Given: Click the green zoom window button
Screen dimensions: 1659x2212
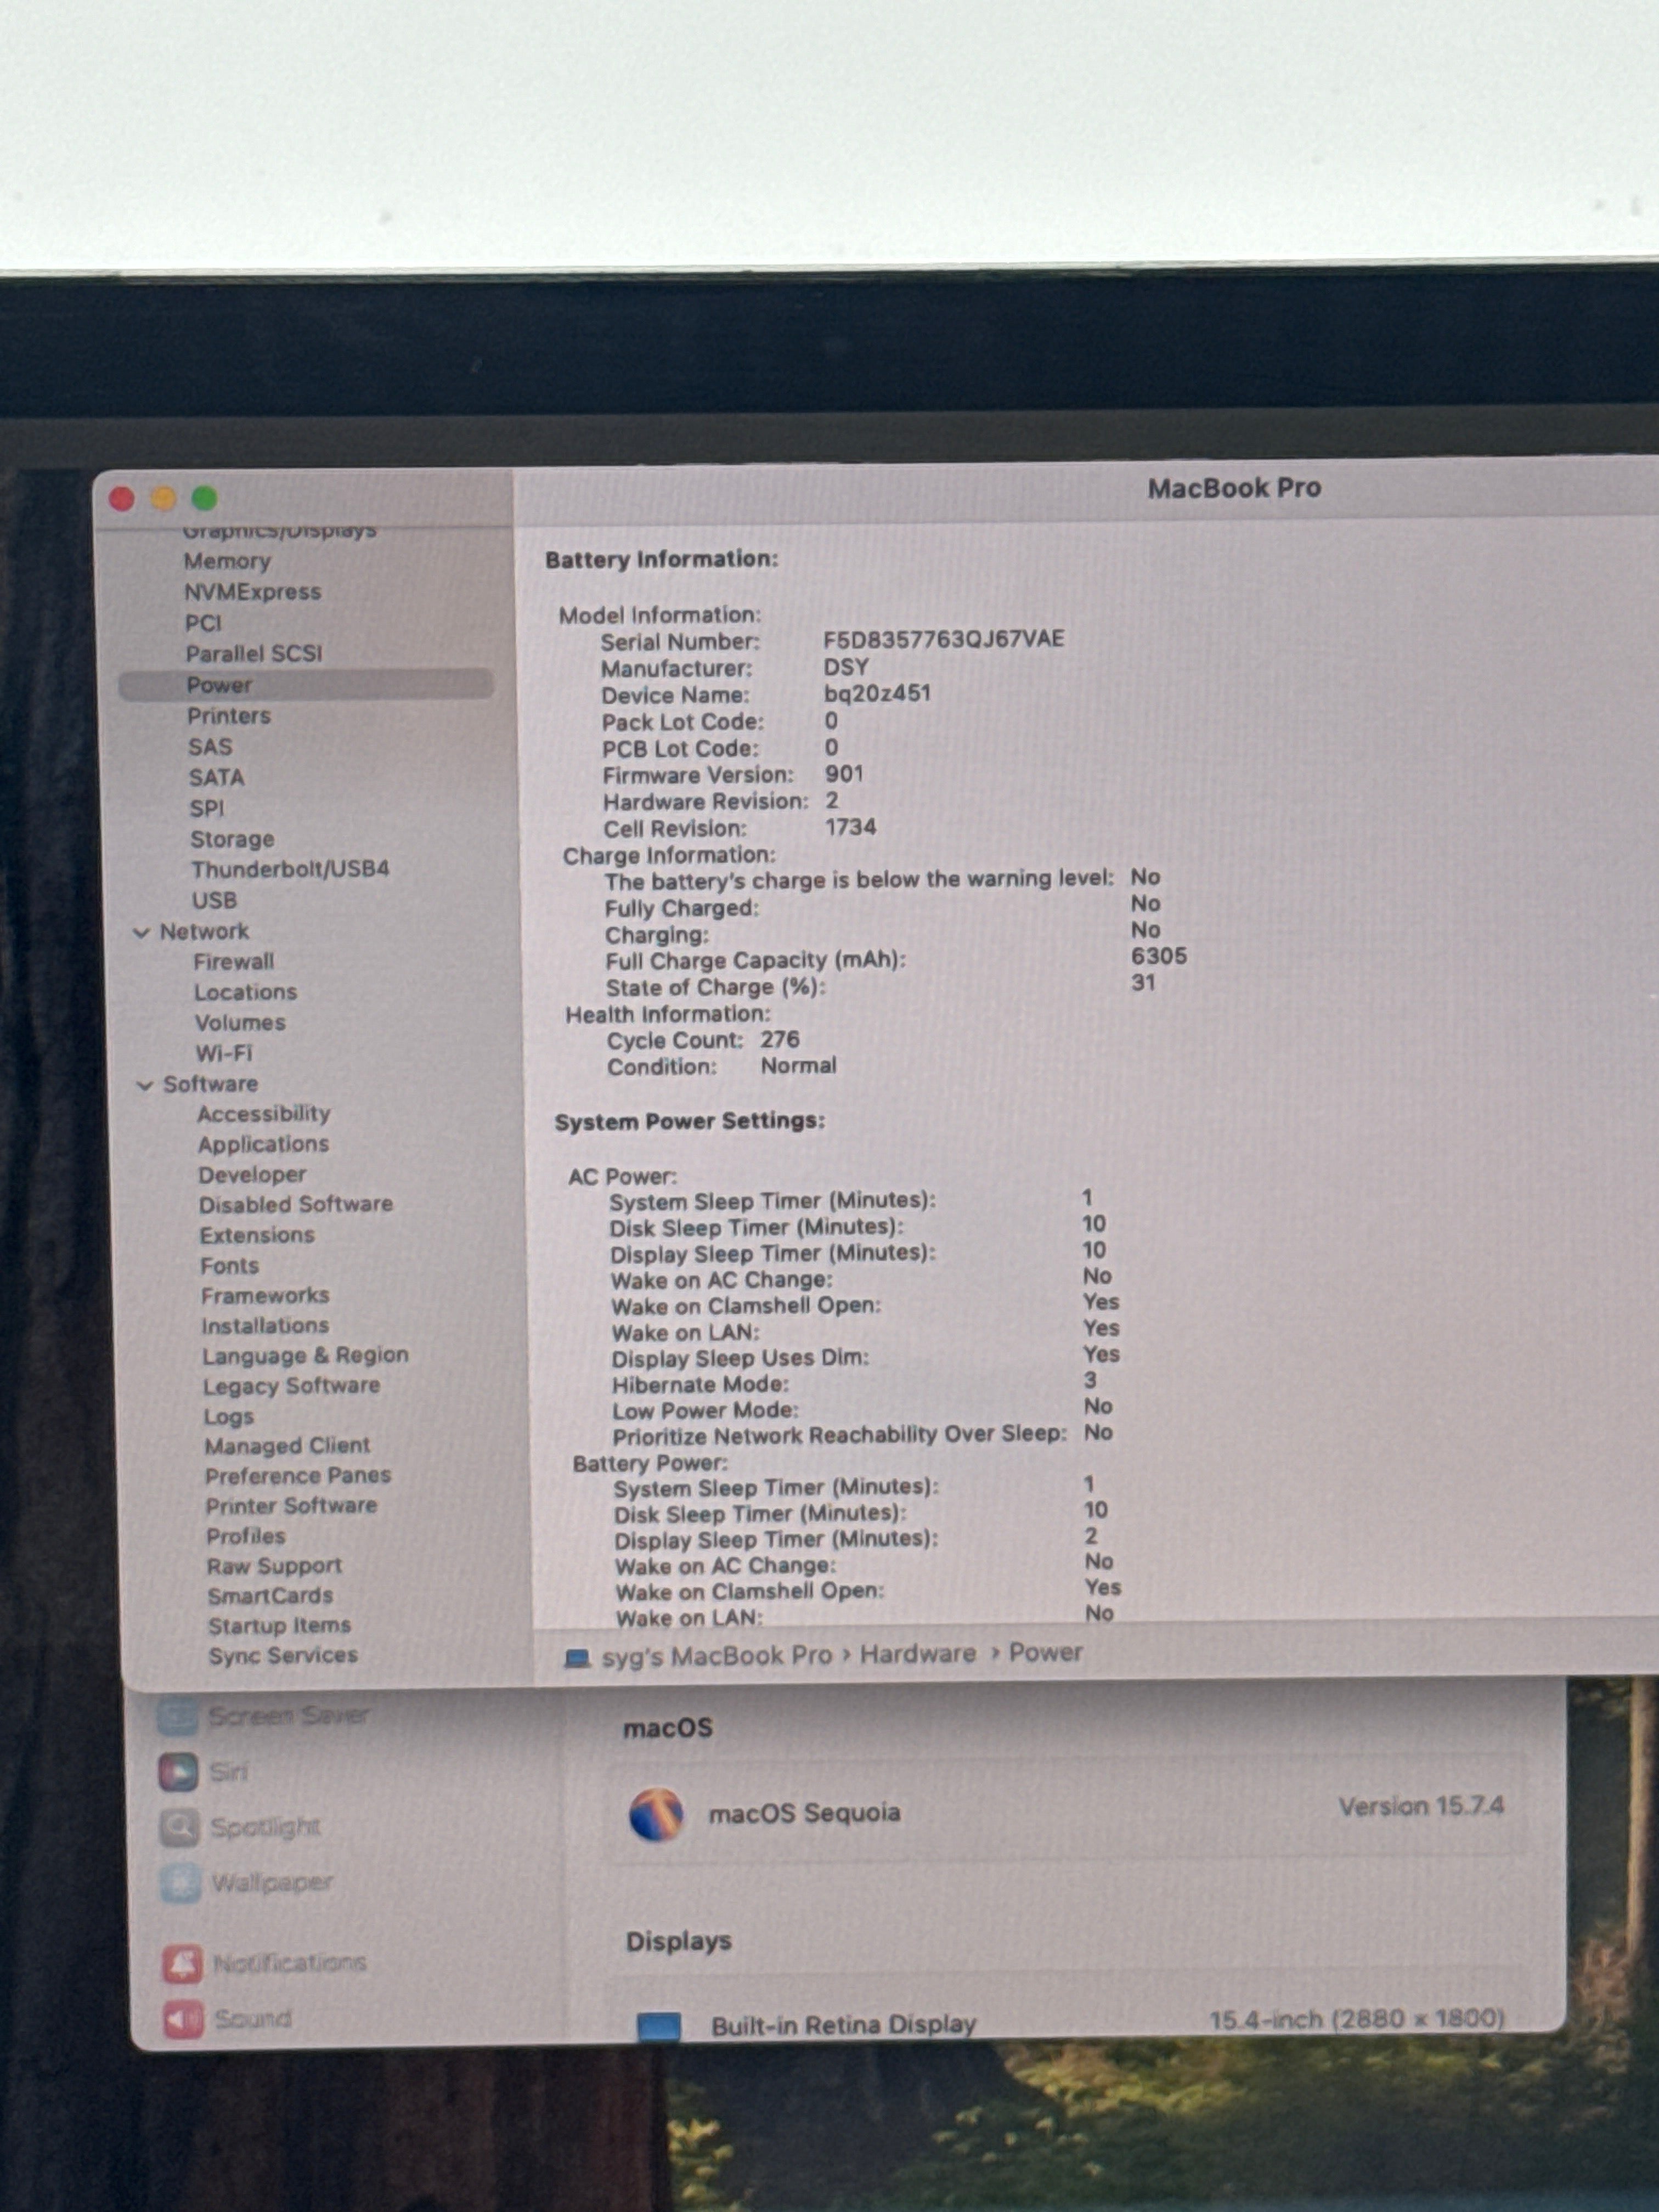Looking at the screenshot, I should pyautogui.click(x=205, y=498).
